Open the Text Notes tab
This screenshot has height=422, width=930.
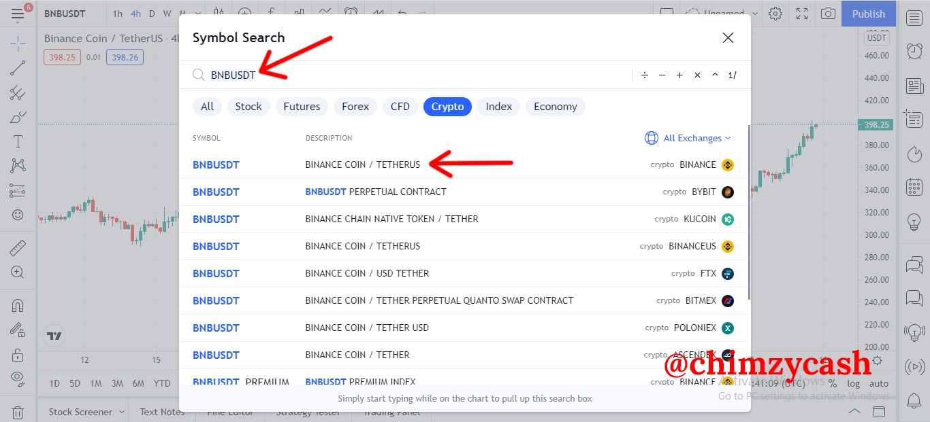tap(162, 412)
